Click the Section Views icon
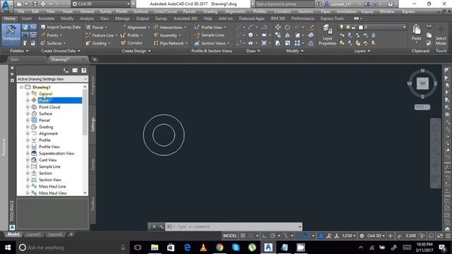The height and width of the screenshot is (254, 452). tap(197, 43)
